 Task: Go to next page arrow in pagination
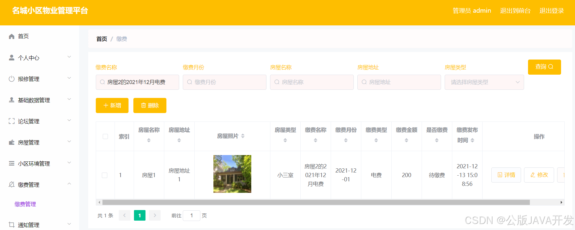pos(155,215)
